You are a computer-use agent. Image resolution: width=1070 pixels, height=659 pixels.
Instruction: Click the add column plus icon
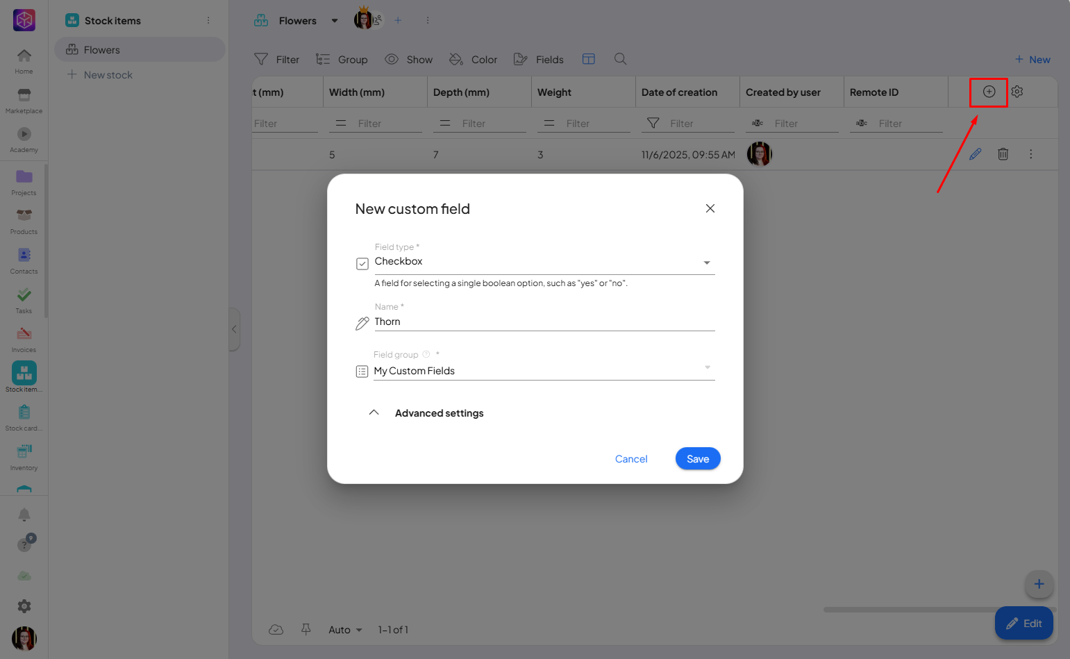[x=989, y=92]
